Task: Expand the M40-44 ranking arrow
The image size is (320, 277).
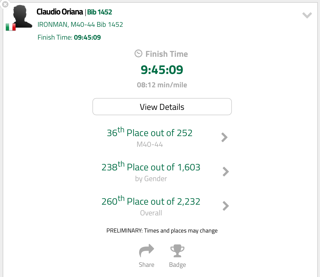Action: click(224, 137)
